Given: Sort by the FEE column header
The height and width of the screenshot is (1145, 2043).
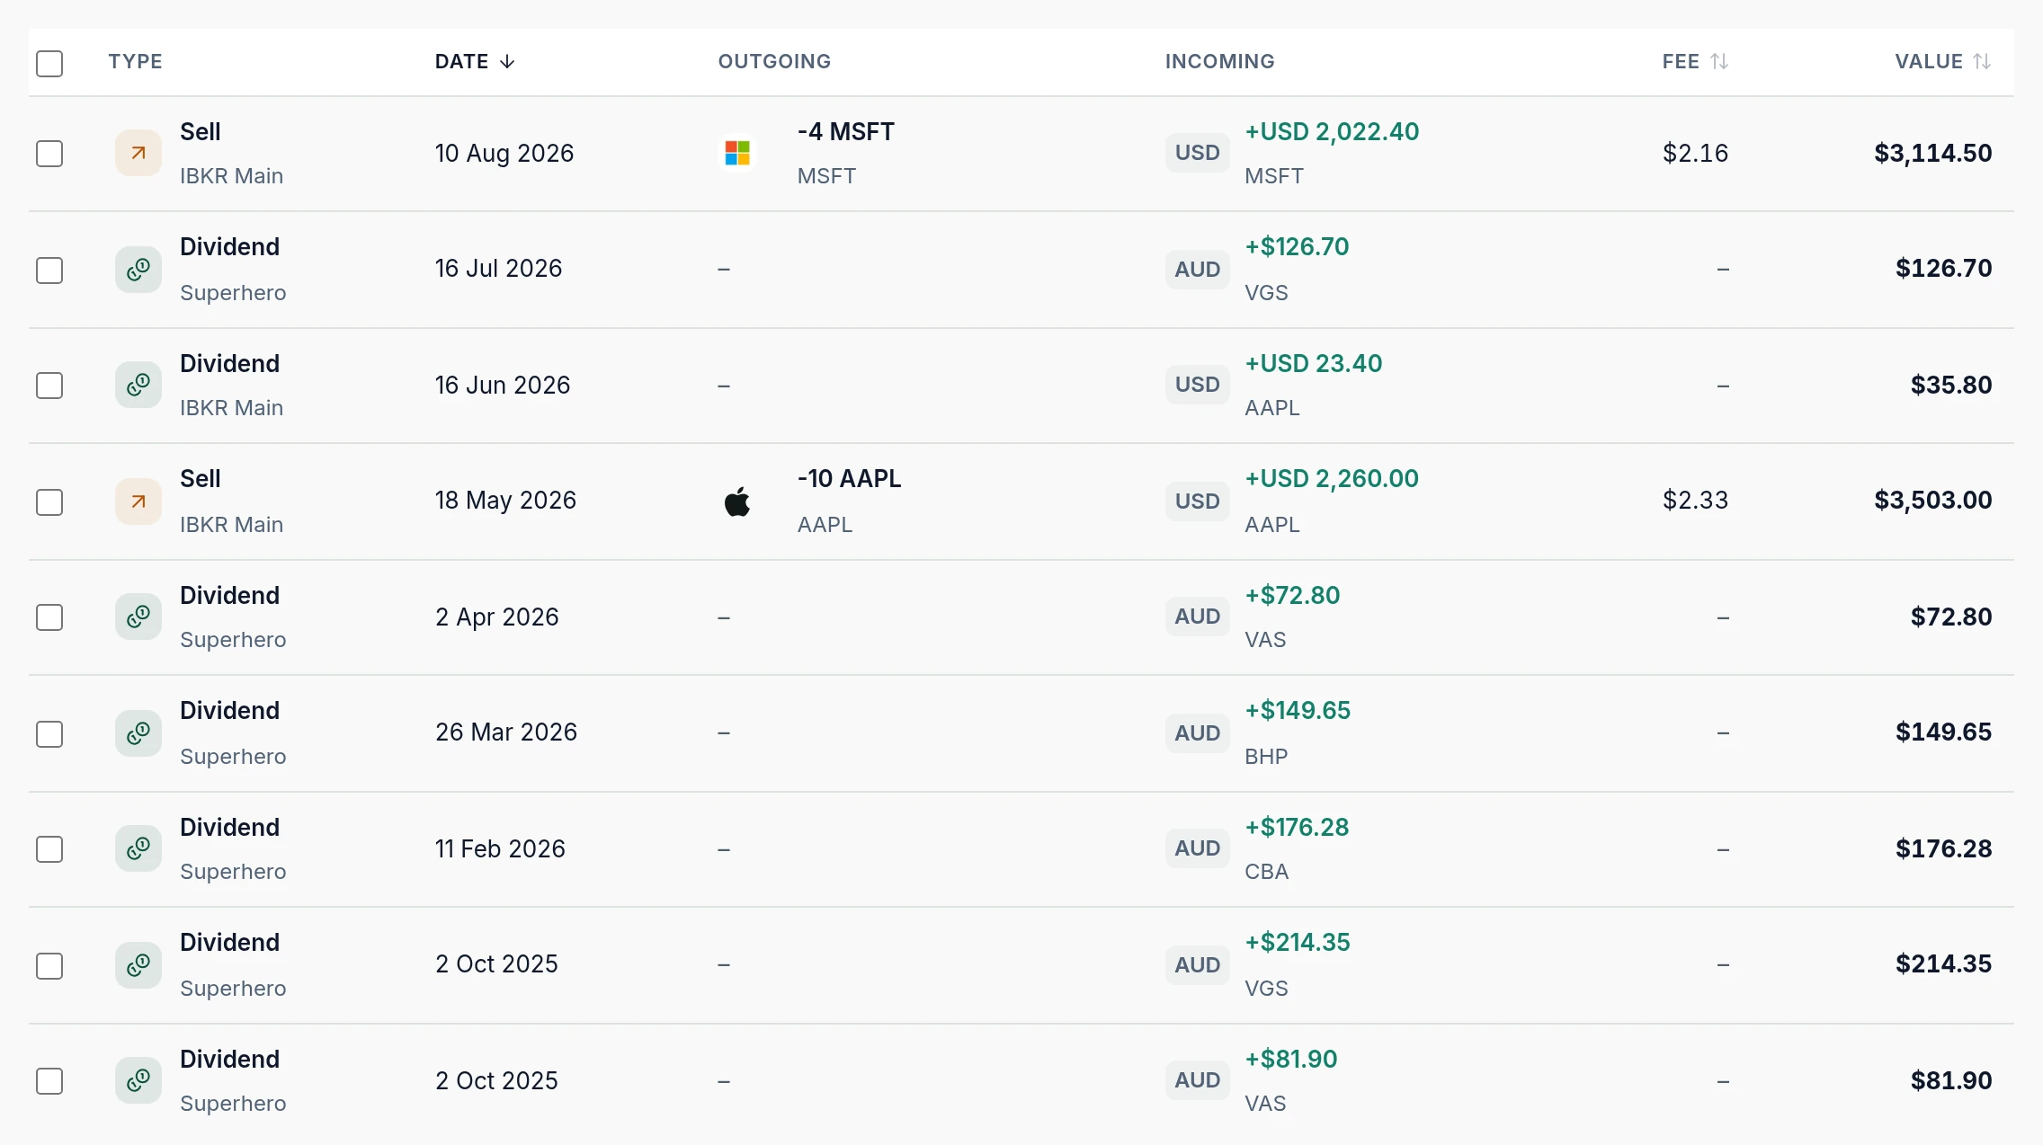Looking at the screenshot, I should [1695, 61].
